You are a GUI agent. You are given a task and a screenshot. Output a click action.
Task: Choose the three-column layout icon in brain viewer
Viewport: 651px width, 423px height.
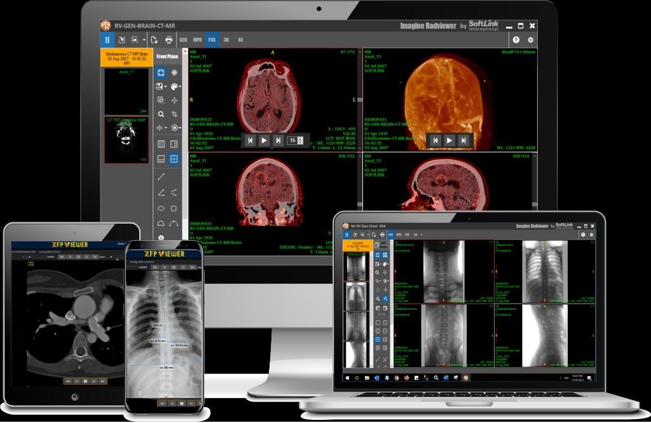point(161,144)
